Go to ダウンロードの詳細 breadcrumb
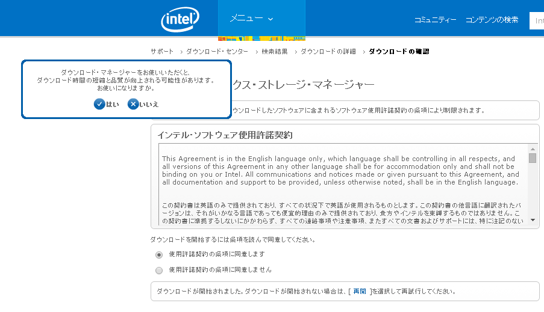Screen dimensions: 544x312 328,52
